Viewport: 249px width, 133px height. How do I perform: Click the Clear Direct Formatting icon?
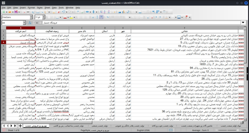pyautogui.click(x=58, y=12)
